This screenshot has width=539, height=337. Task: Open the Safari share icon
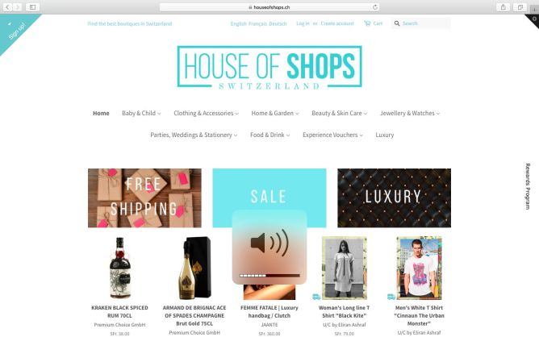click(x=503, y=7)
